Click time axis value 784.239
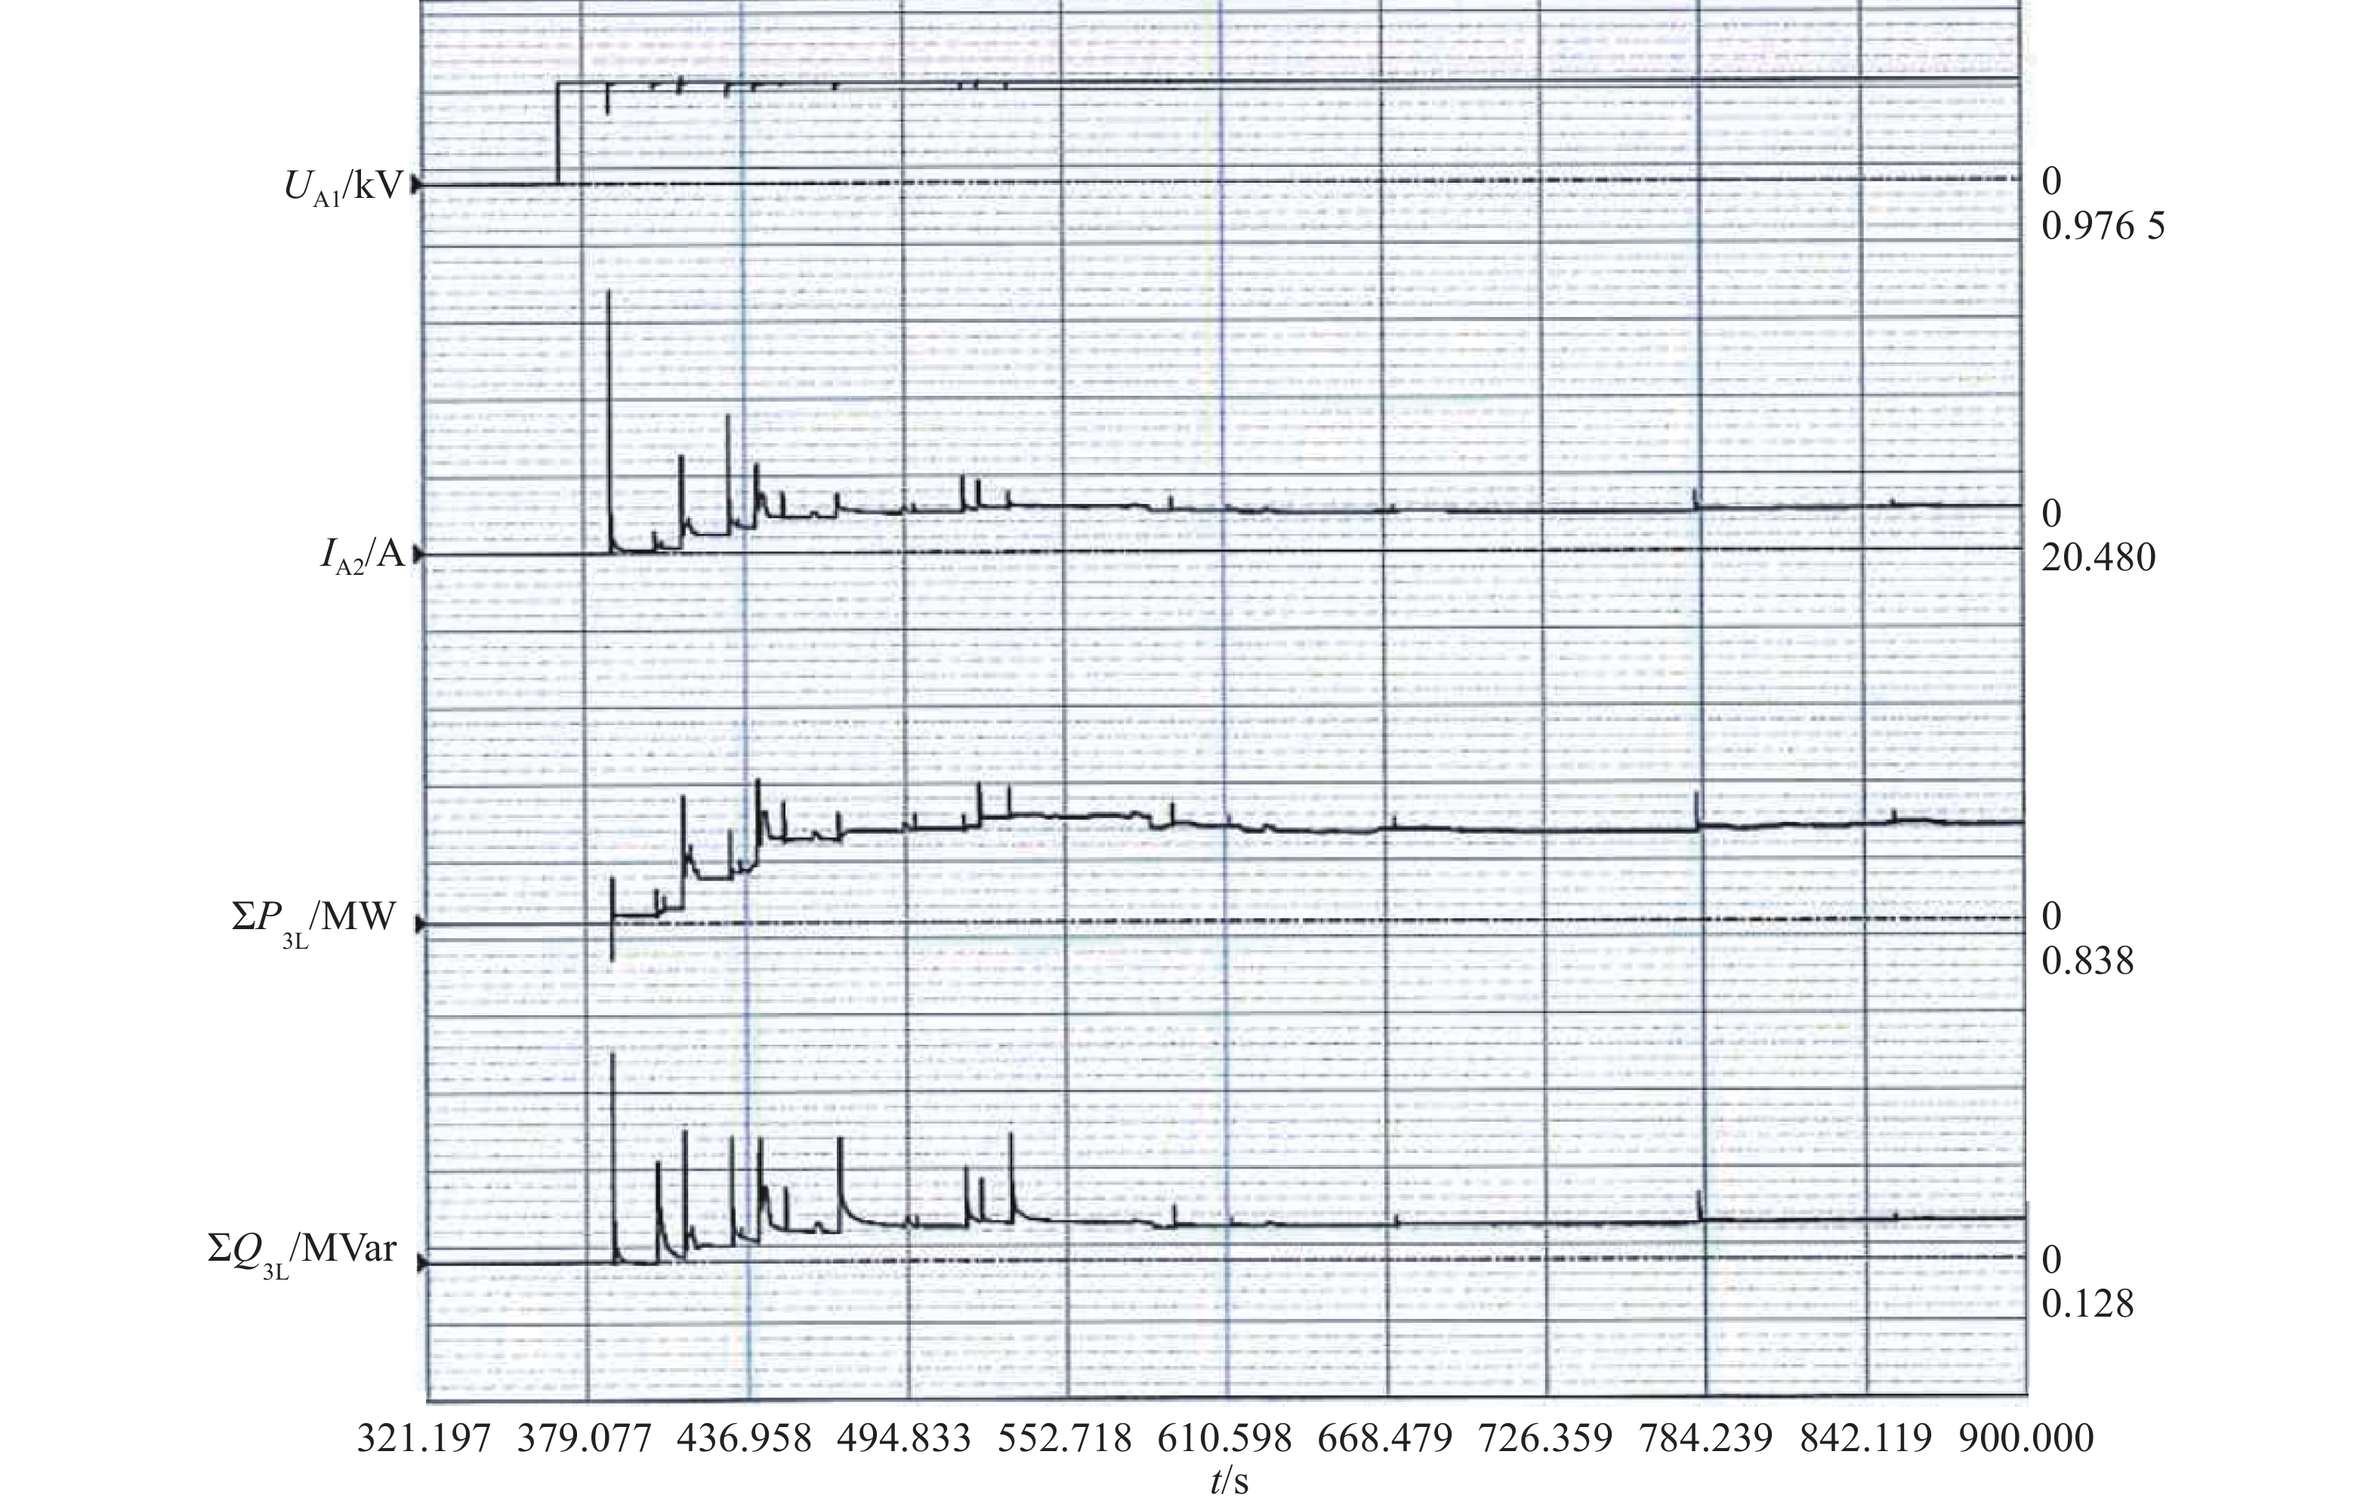The height and width of the screenshot is (1507, 2379). 1706,1439
